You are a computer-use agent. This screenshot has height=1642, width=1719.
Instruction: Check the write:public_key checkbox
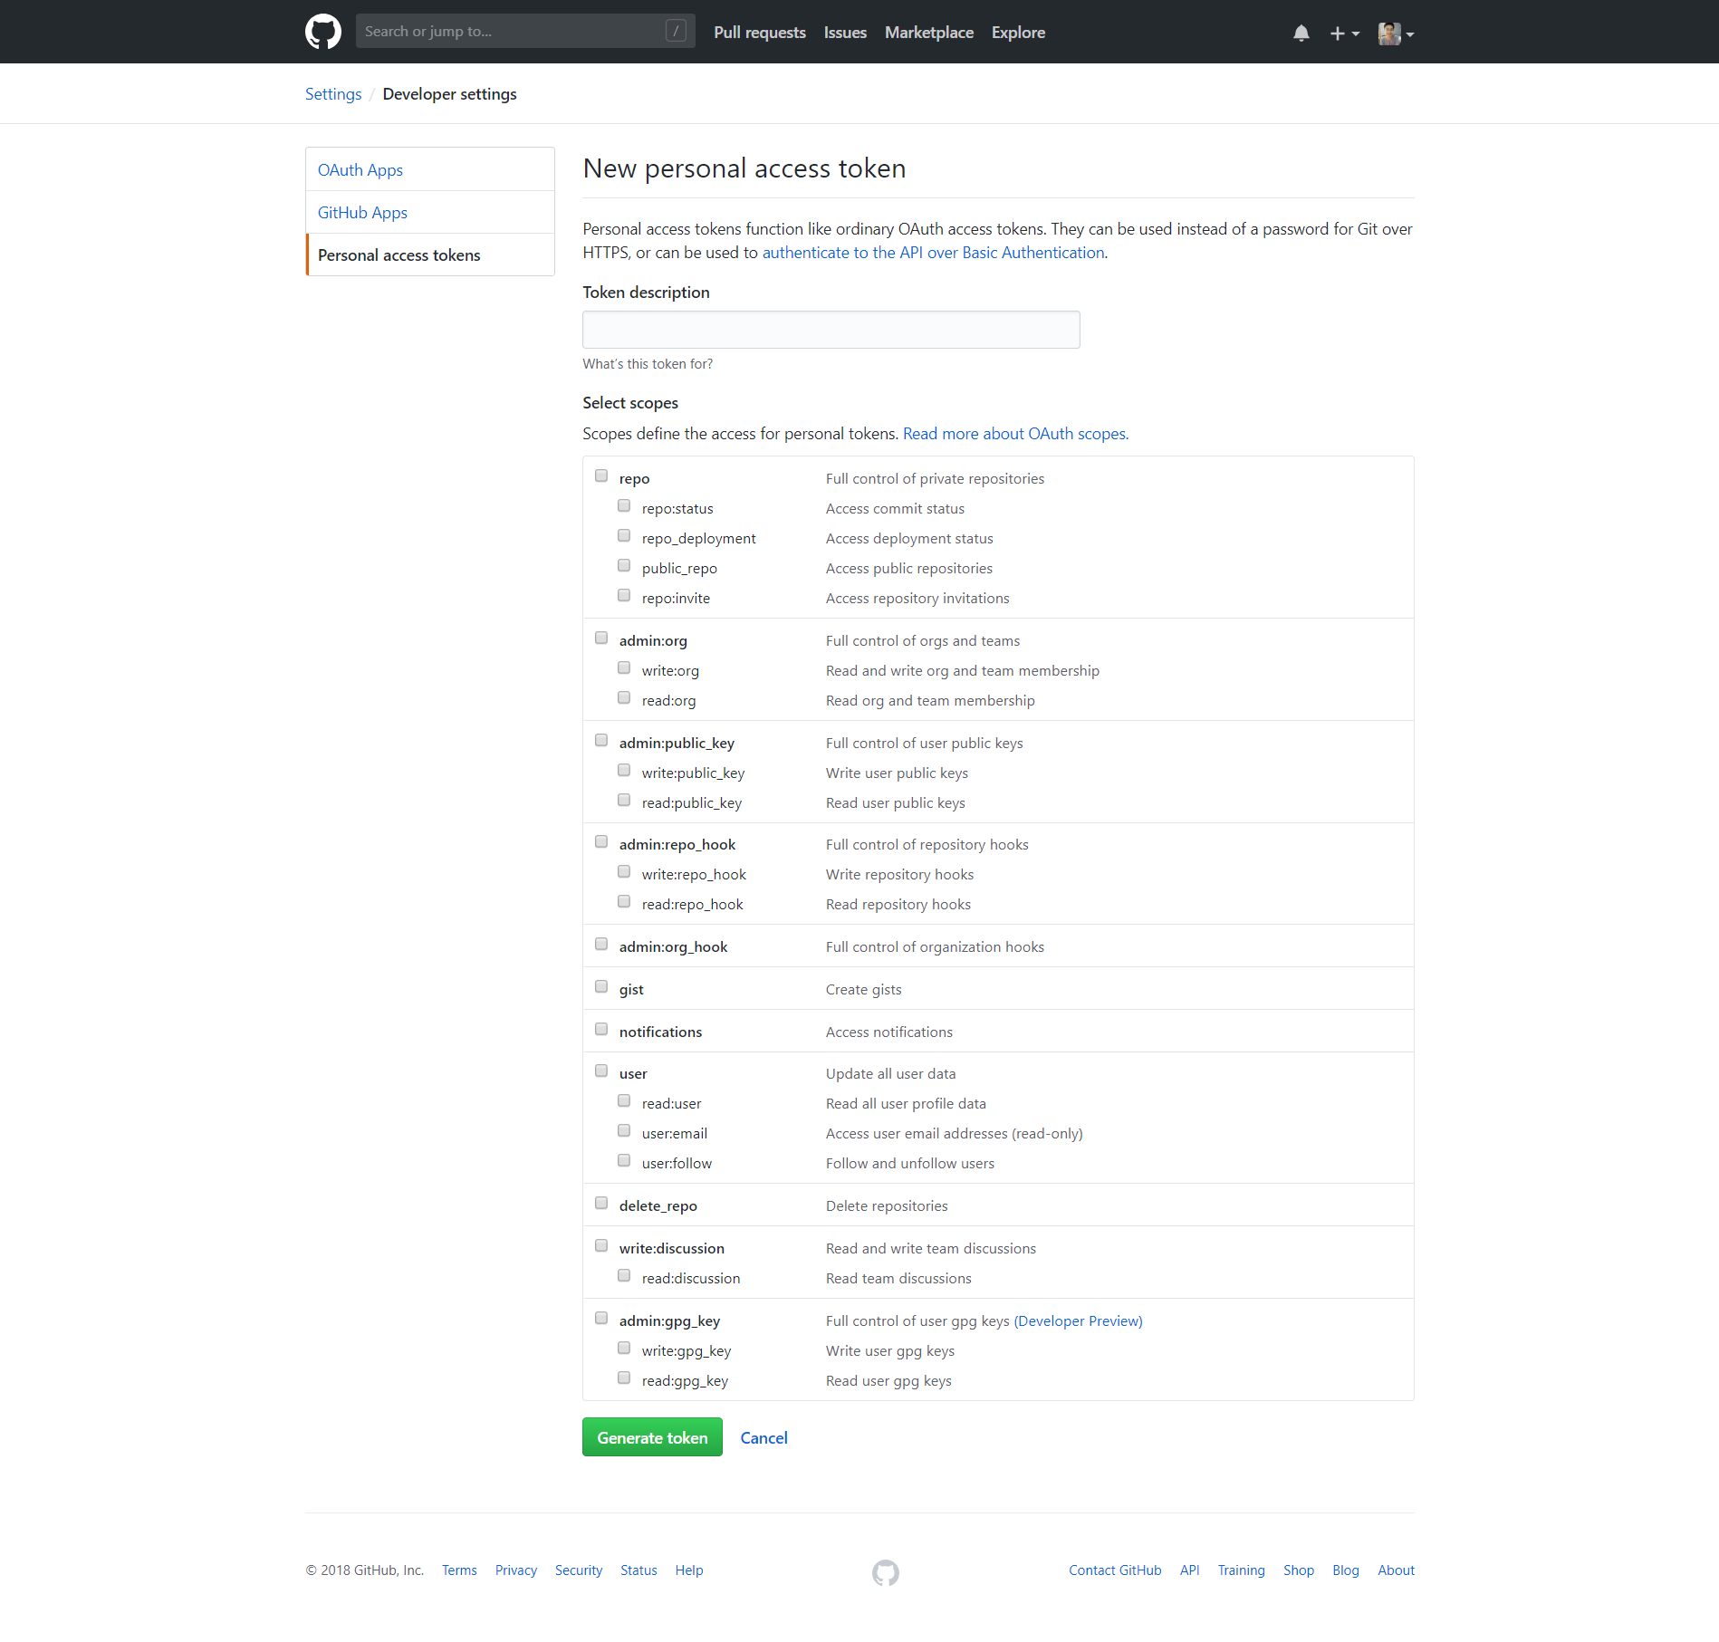624,771
